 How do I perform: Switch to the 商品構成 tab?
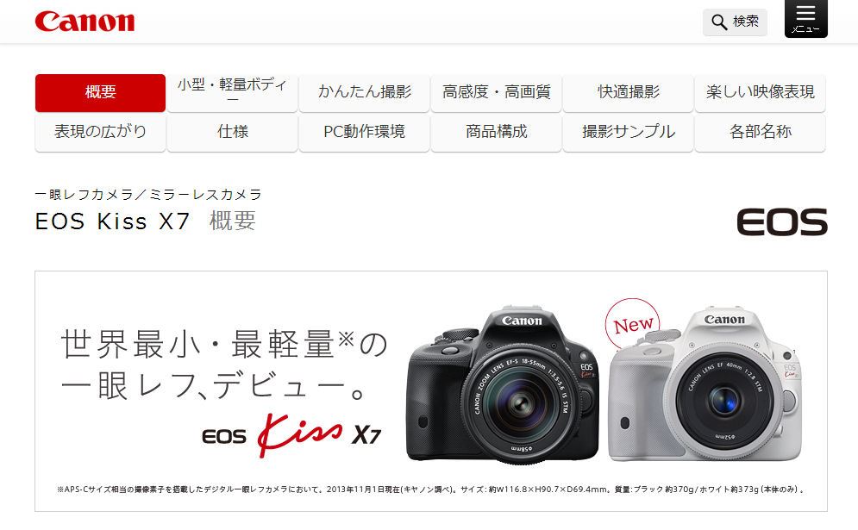[497, 132]
